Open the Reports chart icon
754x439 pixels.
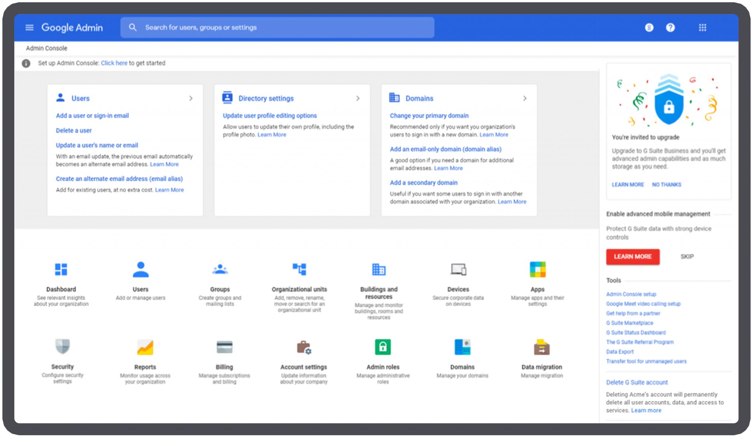coord(145,347)
